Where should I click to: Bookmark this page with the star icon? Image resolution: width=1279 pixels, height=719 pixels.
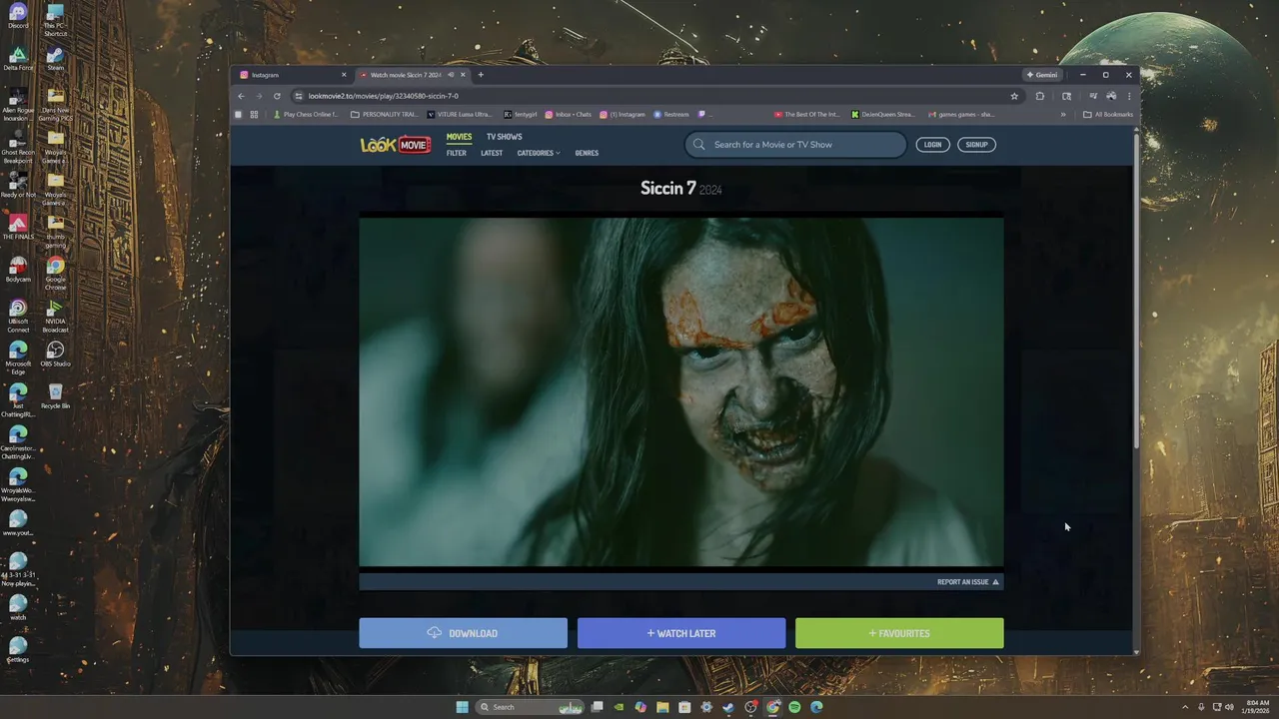[1014, 96]
